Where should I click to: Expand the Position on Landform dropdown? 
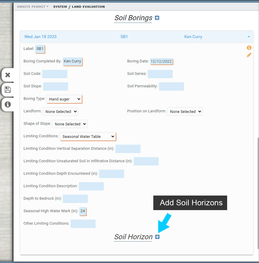click(185, 111)
